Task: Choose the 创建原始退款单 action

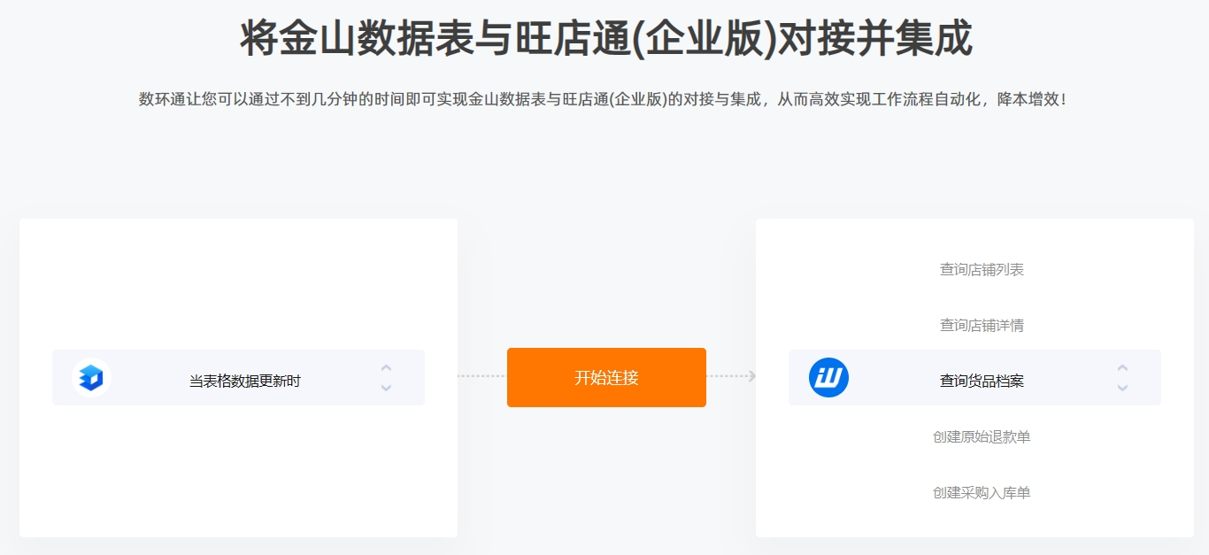Action: (x=982, y=436)
